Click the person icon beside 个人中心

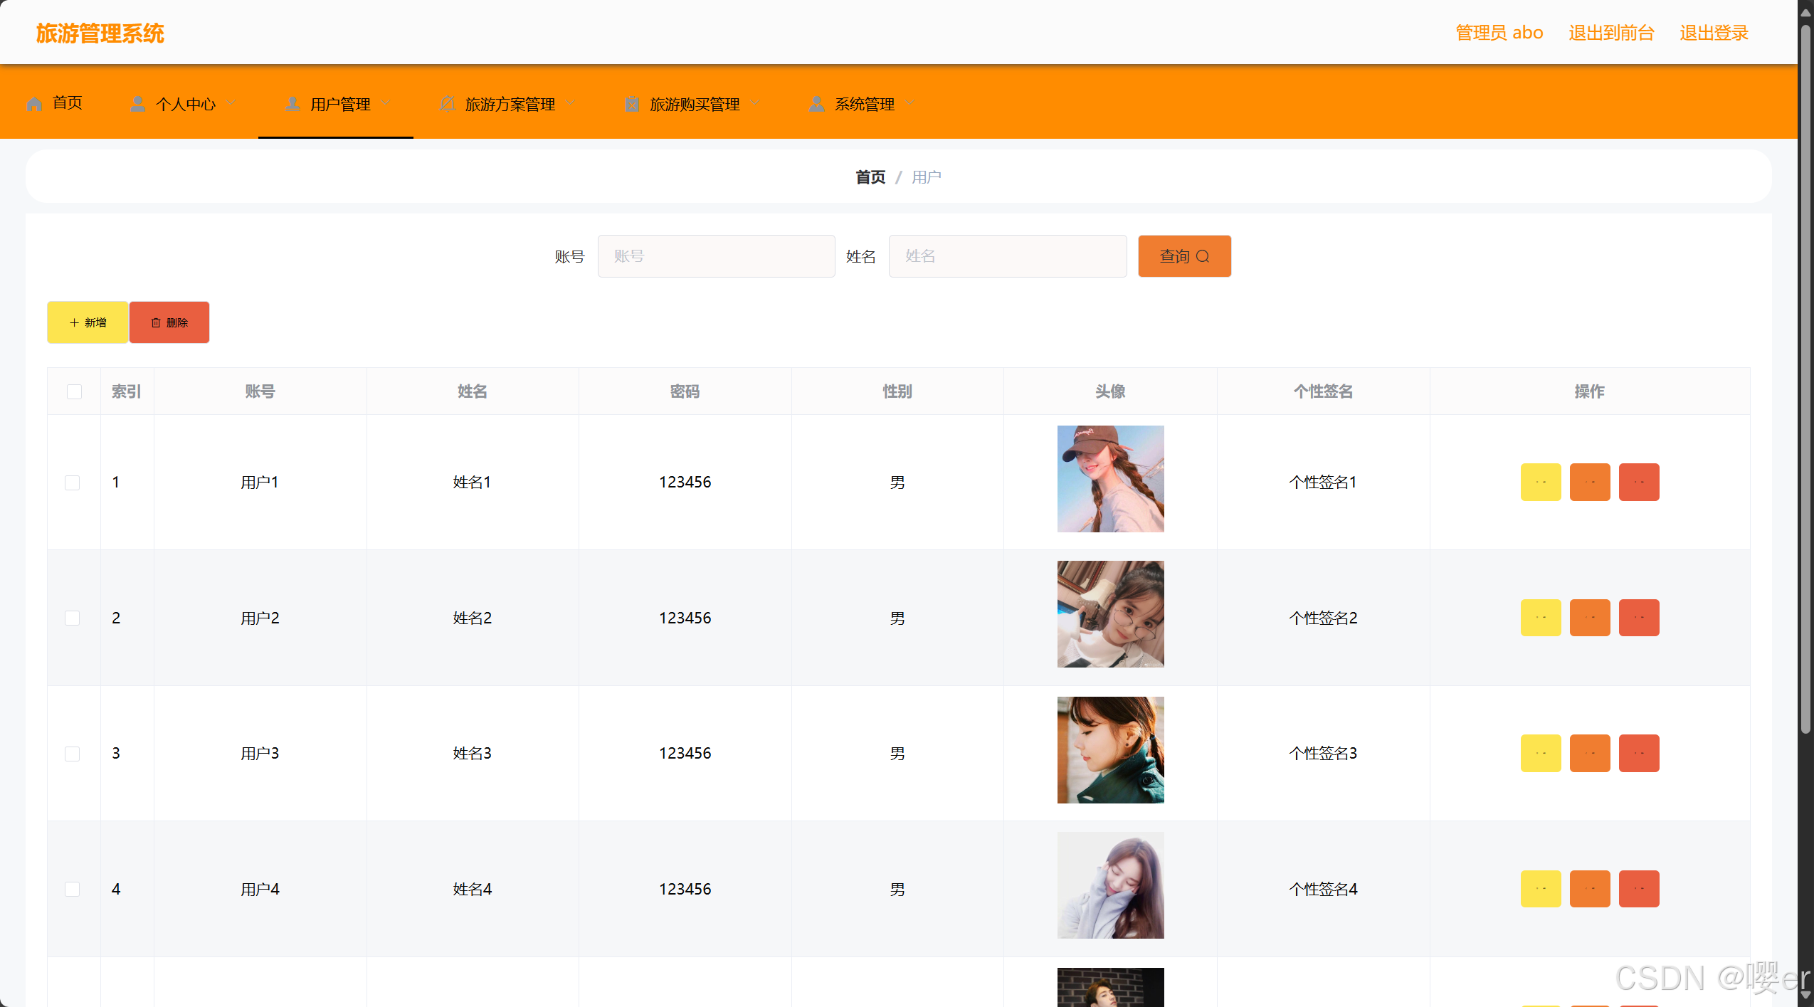(138, 104)
